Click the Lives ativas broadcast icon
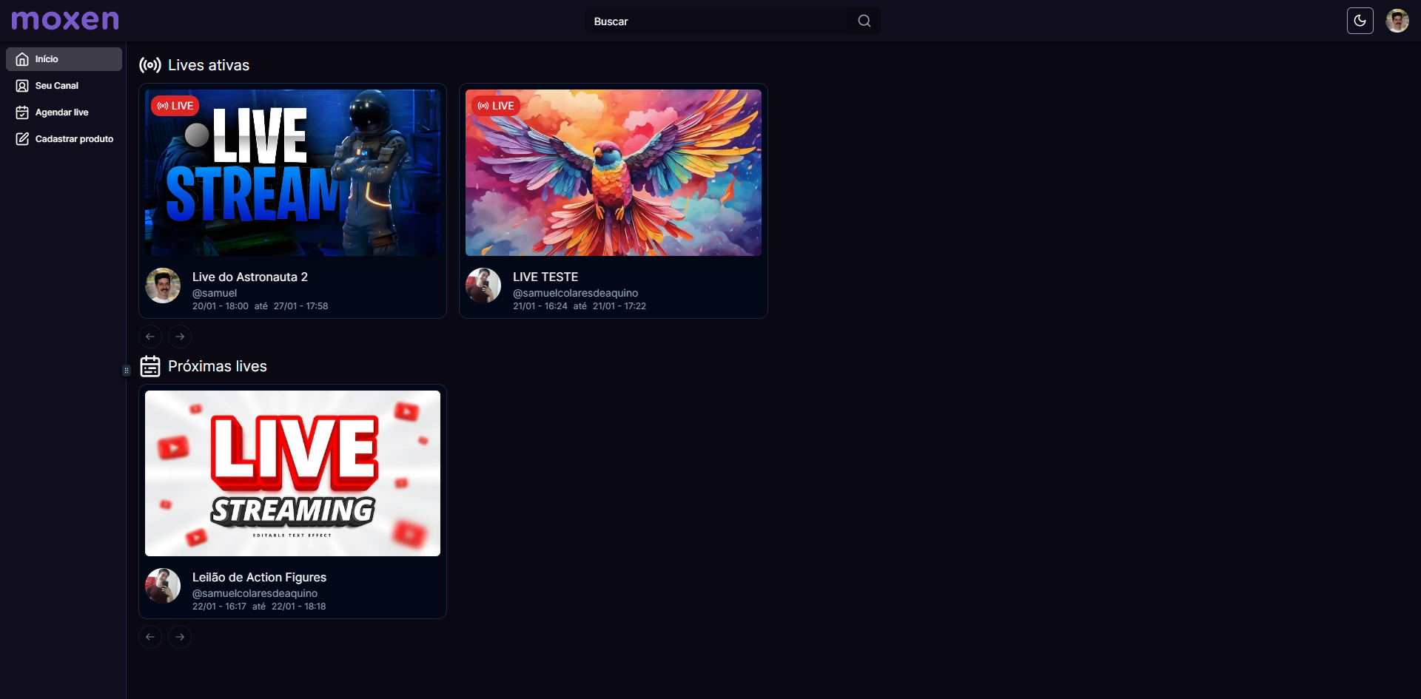Screen dimensions: 1421x699 [150, 65]
